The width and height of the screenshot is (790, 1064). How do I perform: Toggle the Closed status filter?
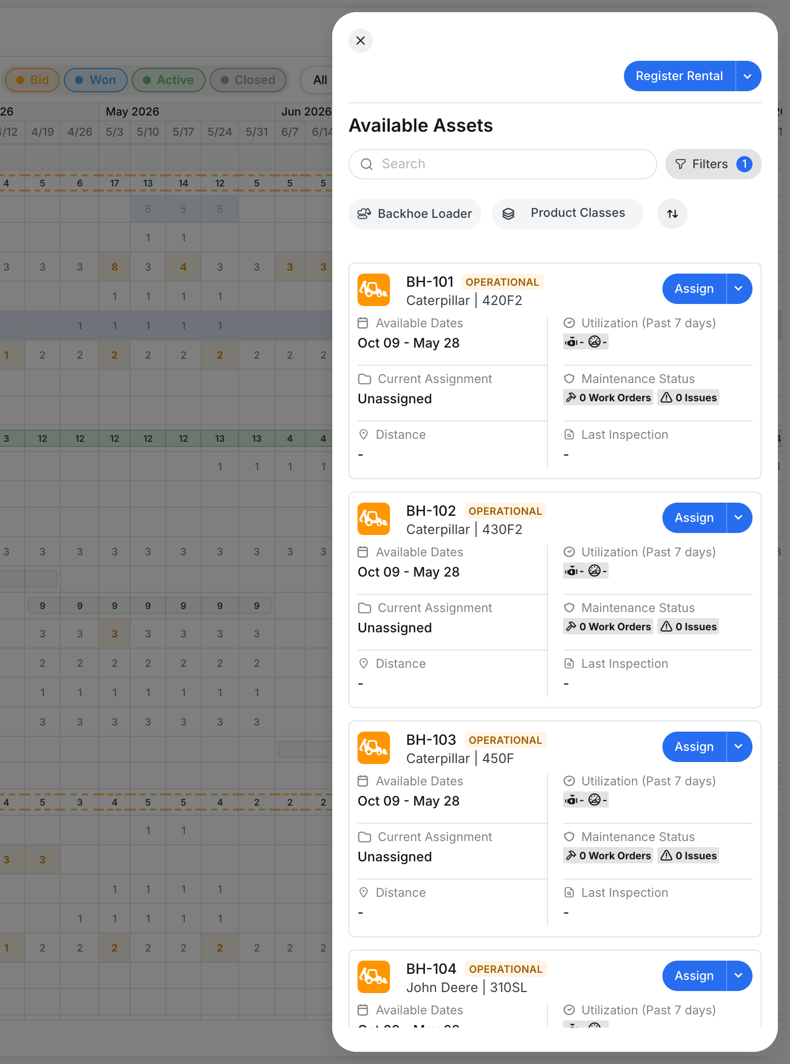pyautogui.click(x=248, y=80)
